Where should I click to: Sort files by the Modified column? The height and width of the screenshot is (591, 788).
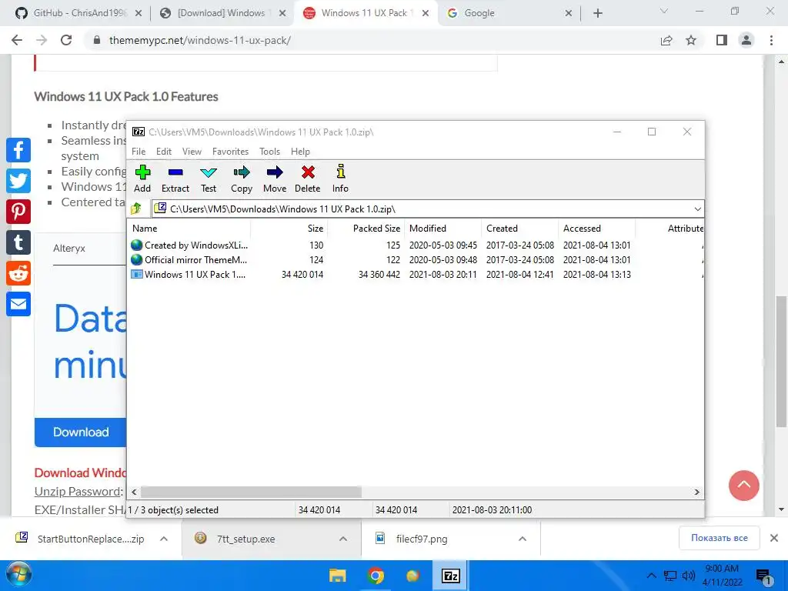coord(442,228)
